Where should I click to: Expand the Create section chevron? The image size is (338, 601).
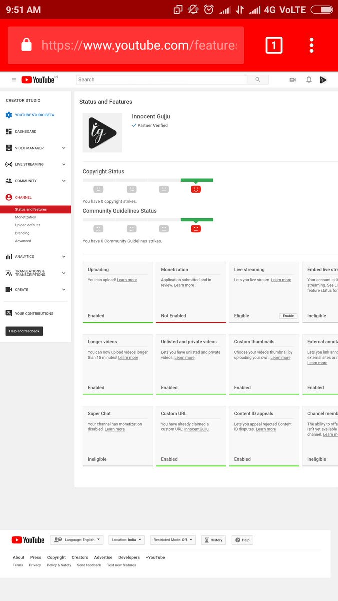tap(64, 289)
